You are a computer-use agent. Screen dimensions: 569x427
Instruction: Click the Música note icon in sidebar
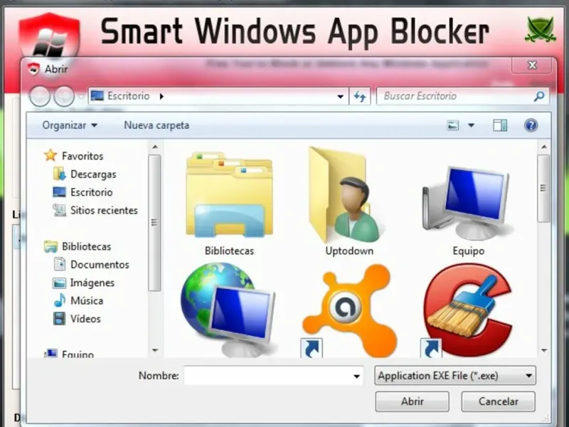point(59,300)
